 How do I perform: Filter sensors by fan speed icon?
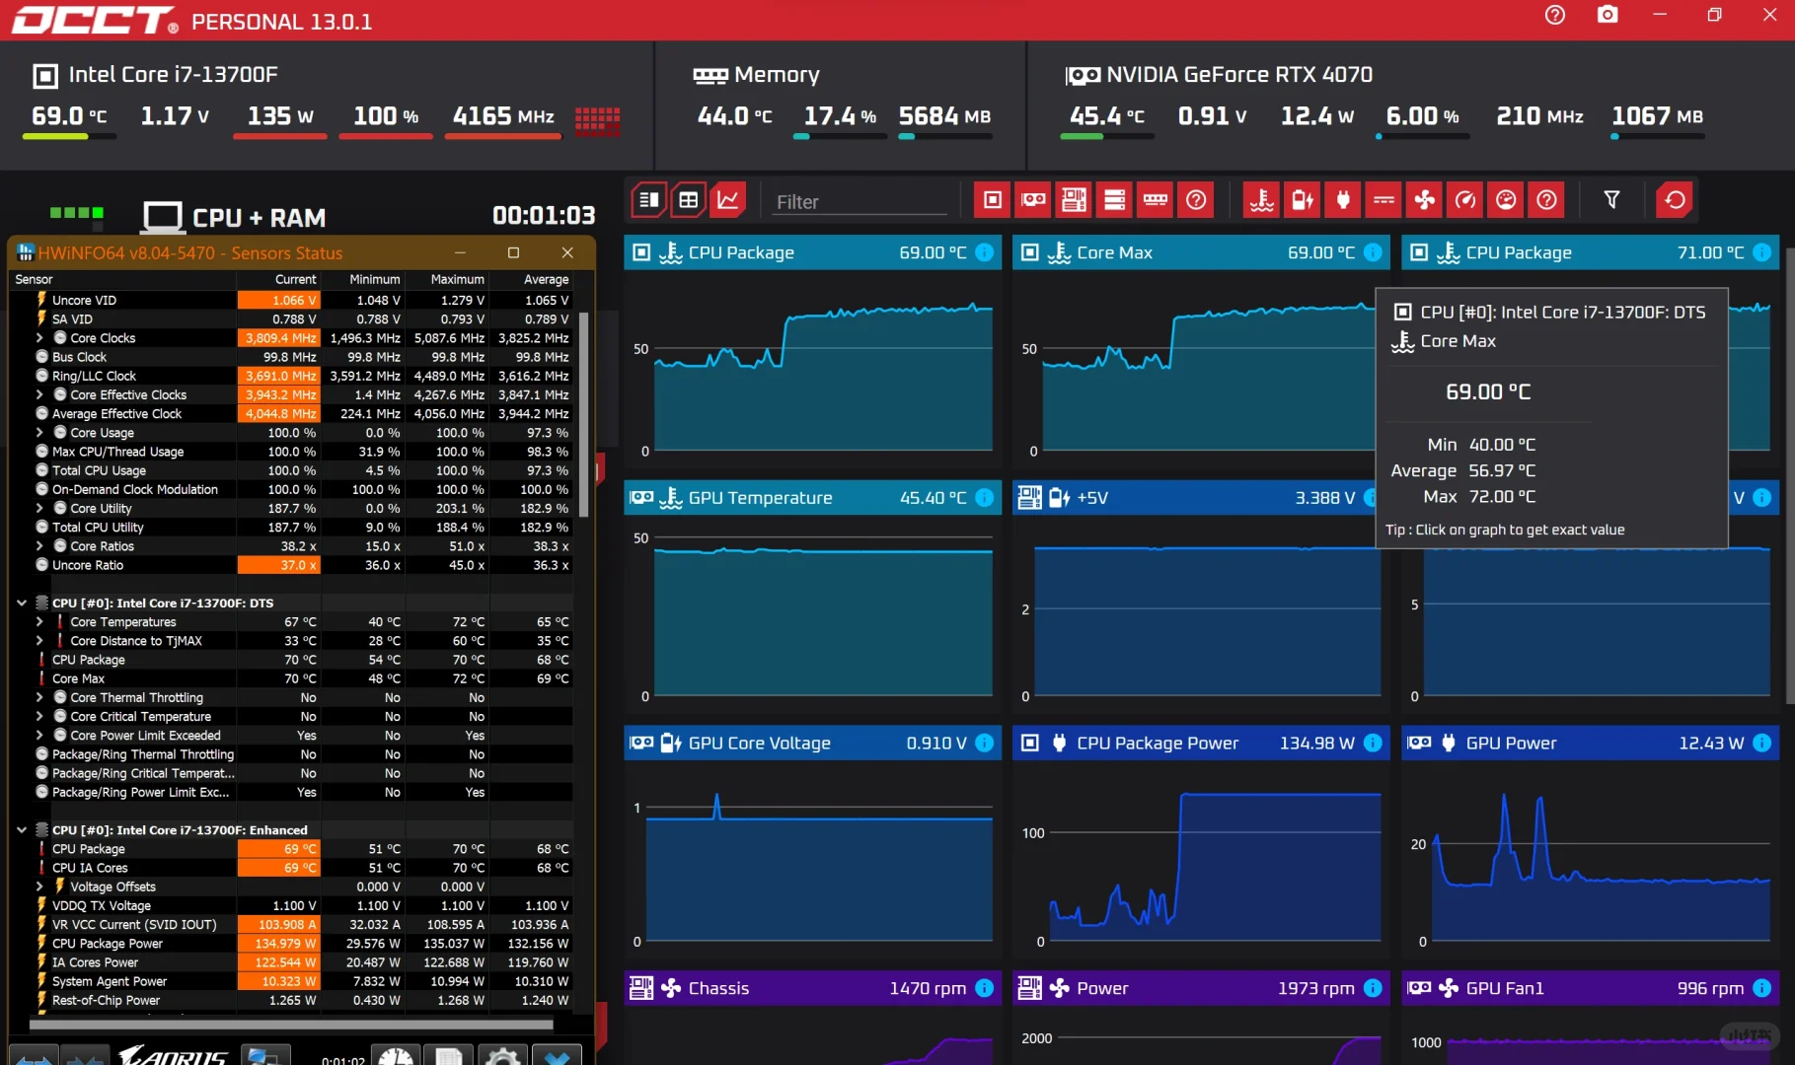coord(1425,200)
